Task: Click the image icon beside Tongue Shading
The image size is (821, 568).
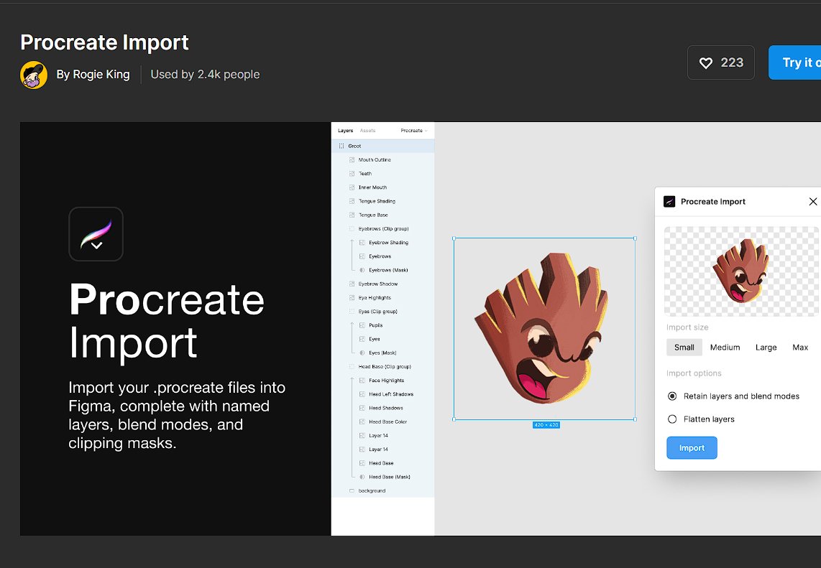Action: click(x=352, y=201)
